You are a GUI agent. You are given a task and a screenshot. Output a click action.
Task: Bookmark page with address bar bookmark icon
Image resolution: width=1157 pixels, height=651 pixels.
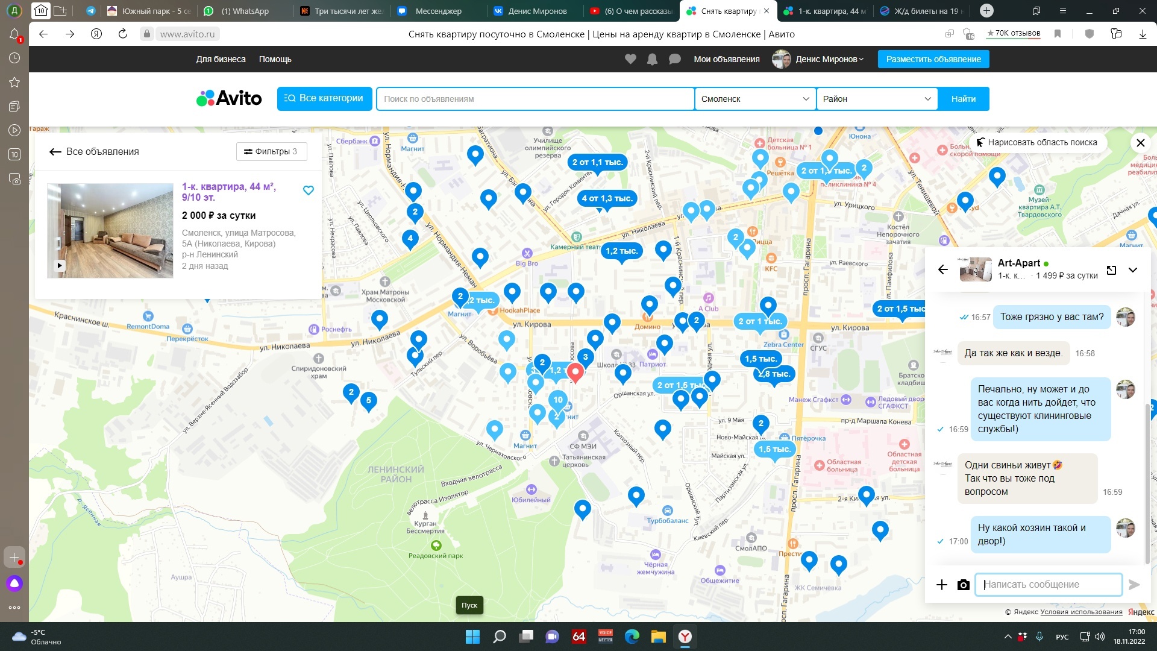[x=1057, y=34]
